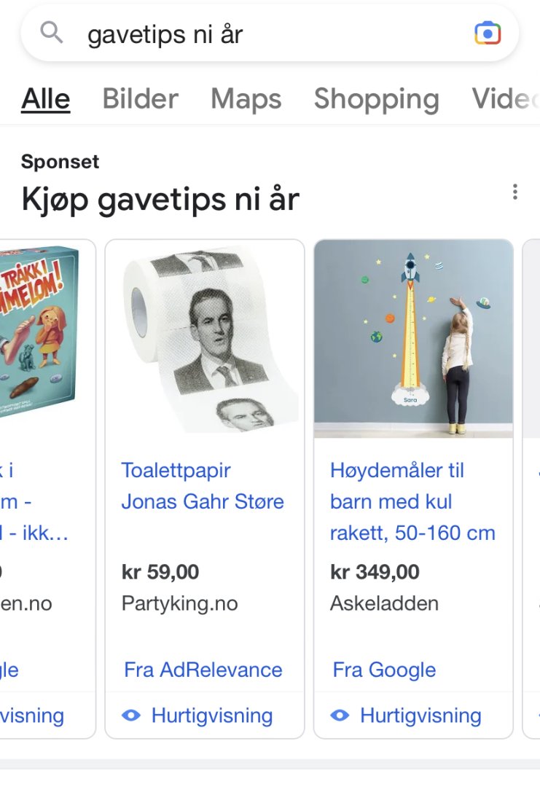Open the toilet paper roll product image
Image resolution: width=540 pixels, height=787 pixels.
point(205,339)
